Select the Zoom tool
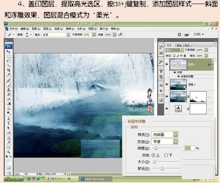220x183 pixels. point(9,152)
